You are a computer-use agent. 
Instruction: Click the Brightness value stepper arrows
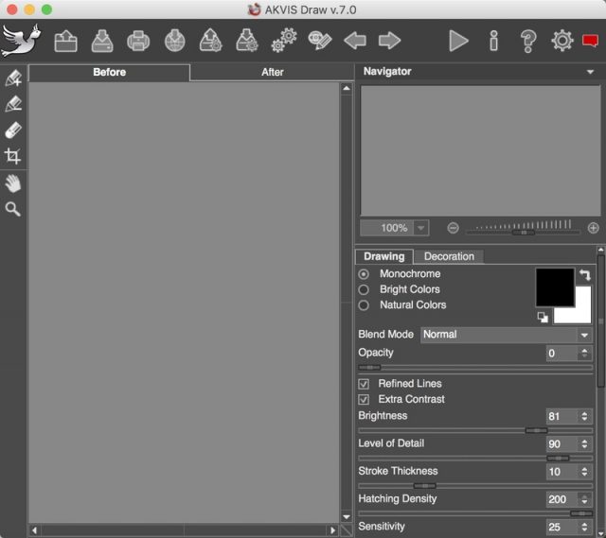tap(584, 416)
